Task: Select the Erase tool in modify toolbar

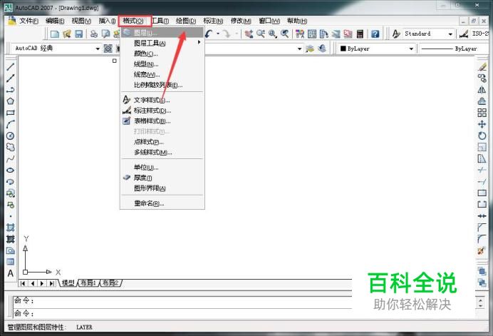Action: pyautogui.click(x=482, y=67)
